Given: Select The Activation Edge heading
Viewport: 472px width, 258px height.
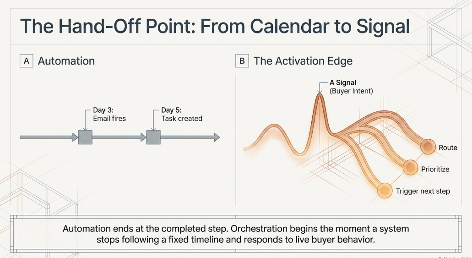Looking at the screenshot, I should [x=303, y=61].
